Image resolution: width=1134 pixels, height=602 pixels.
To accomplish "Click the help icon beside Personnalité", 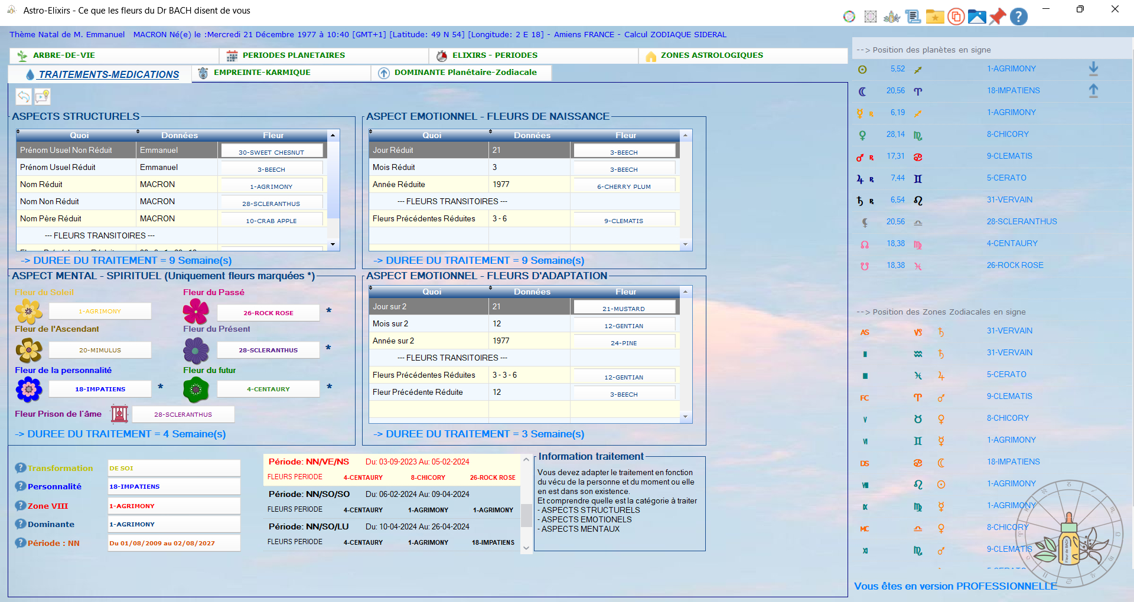I will click(x=21, y=486).
